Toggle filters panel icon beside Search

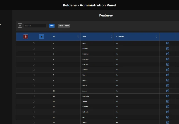[x=20, y=25]
